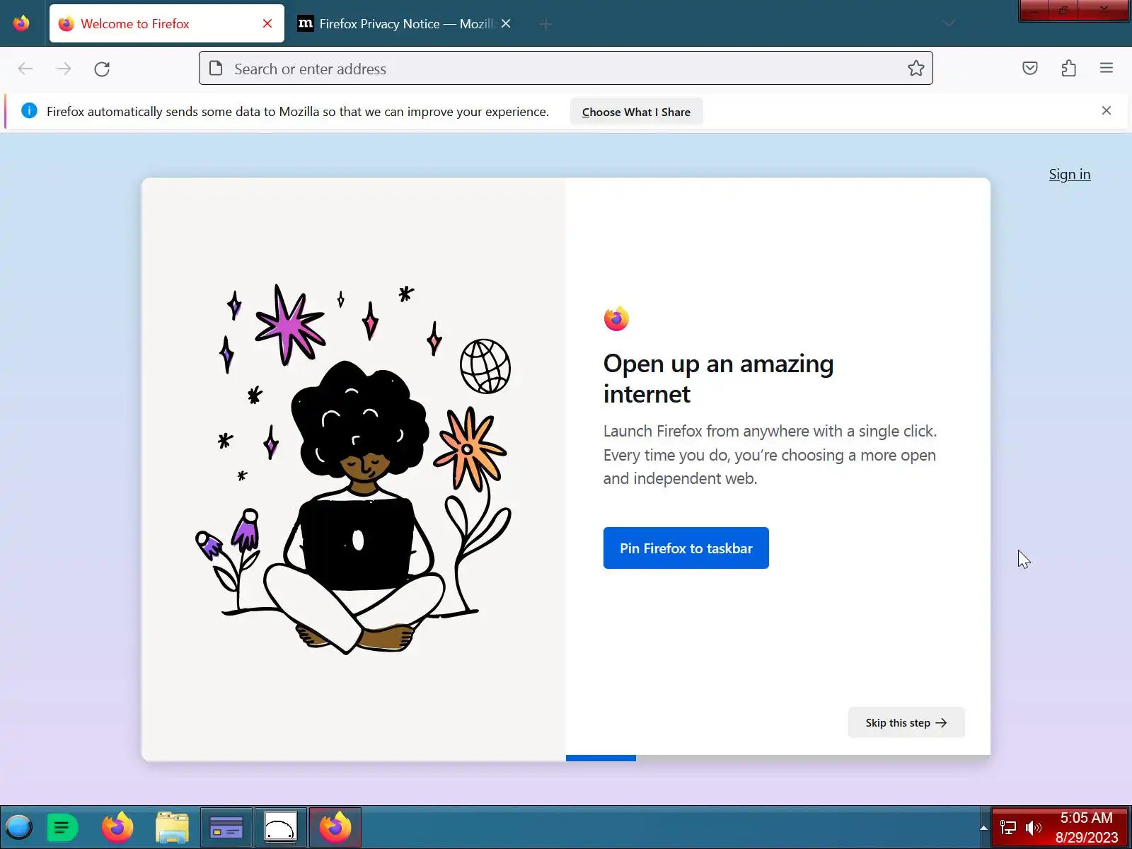Viewport: 1132px width, 849px height.
Task: Click the Firefox logo above the heading
Action: pyautogui.click(x=616, y=319)
